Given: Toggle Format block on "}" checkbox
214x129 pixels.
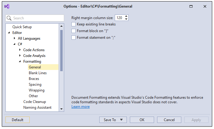Looking at the screenshot, I should 74,31.
